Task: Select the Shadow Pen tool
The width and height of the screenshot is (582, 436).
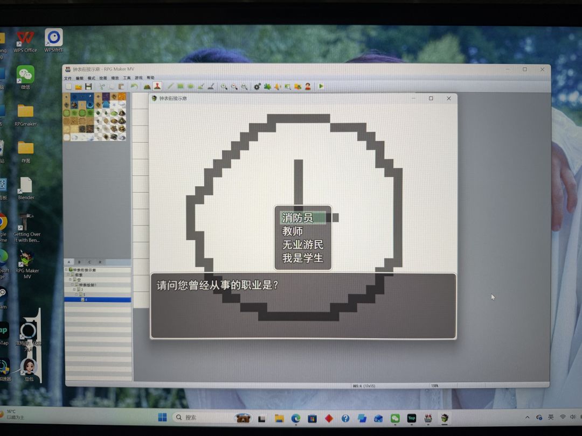Action: click(211, 86)
